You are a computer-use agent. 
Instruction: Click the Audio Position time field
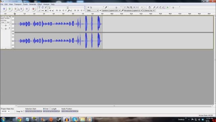click(70, 111)
